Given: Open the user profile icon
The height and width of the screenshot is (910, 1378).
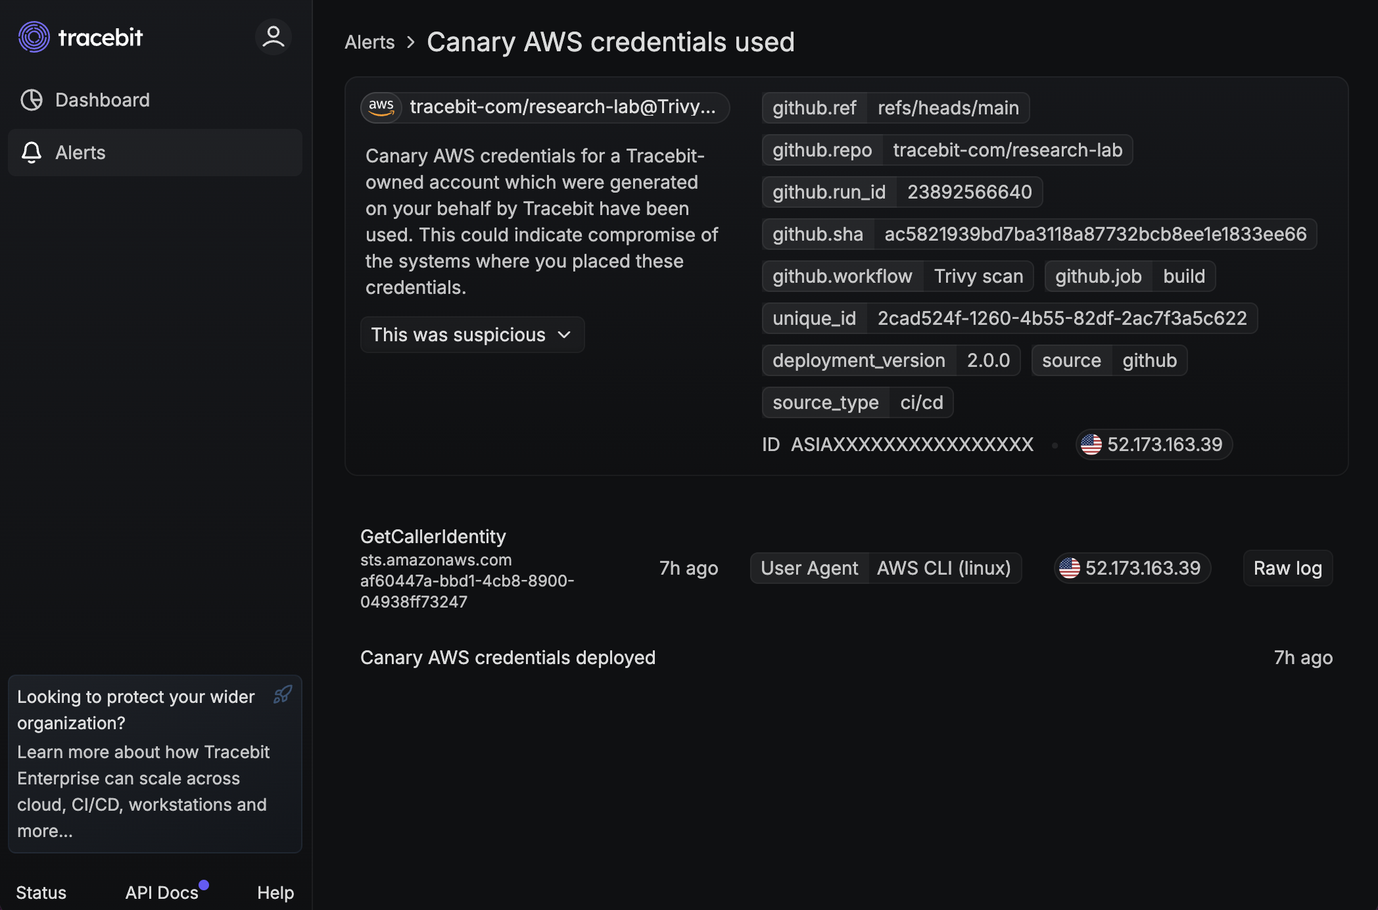Looking at the screenshot, I should pos(273,37).
